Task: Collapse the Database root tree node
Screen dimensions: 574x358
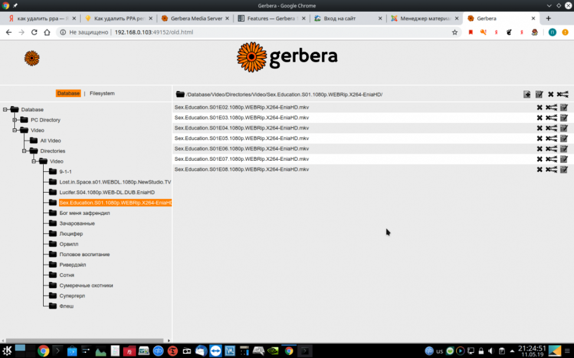Action: tap(5, 110)
